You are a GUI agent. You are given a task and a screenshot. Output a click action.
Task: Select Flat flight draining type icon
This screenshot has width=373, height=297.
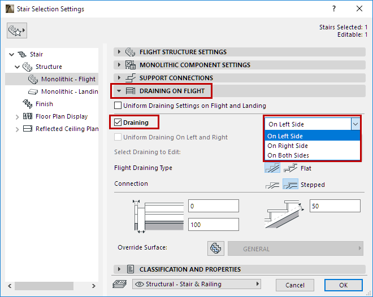point(290,168)
